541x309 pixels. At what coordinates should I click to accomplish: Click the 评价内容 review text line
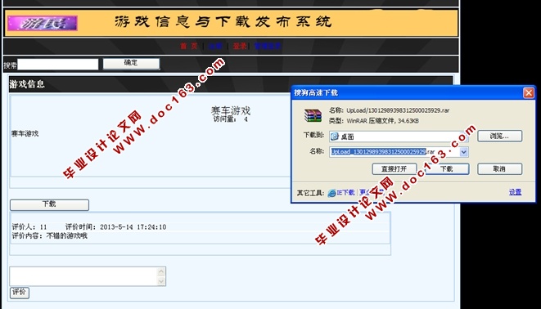tap(50, 236)
